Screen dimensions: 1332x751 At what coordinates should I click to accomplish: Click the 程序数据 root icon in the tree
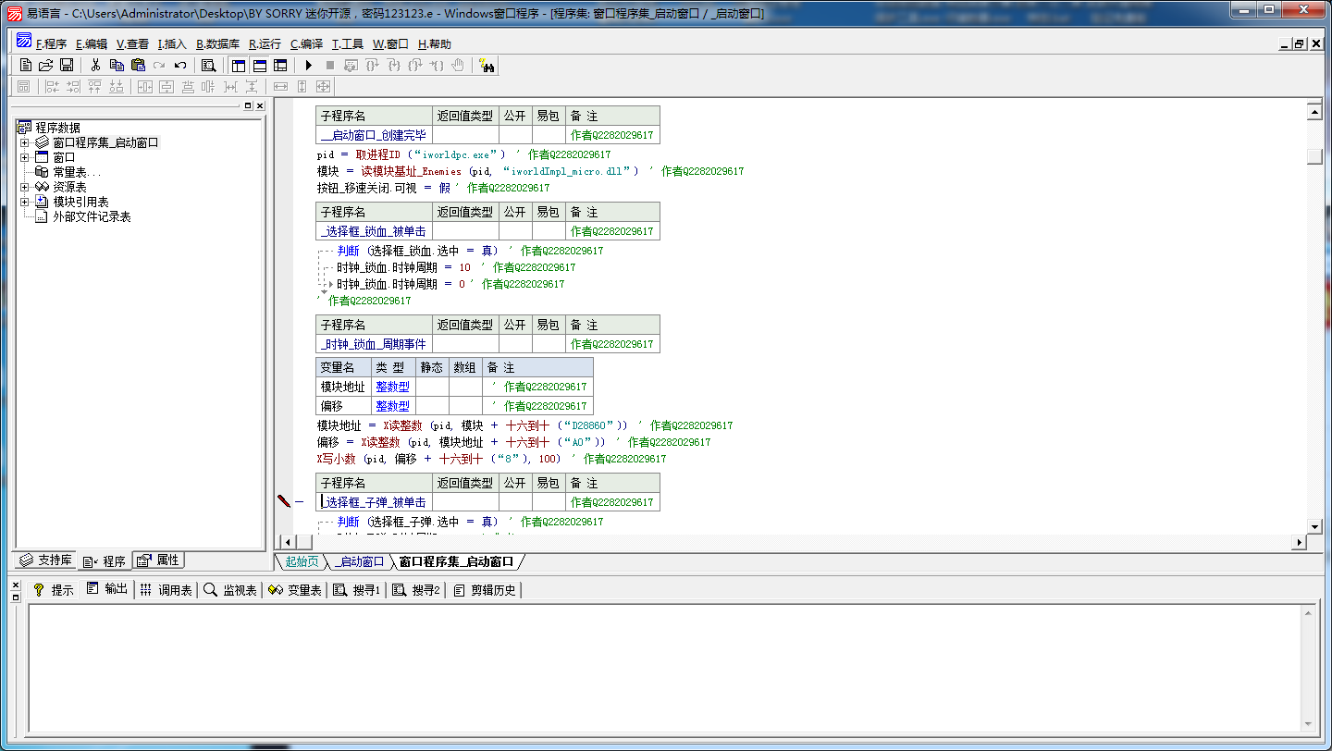(25, 128)
